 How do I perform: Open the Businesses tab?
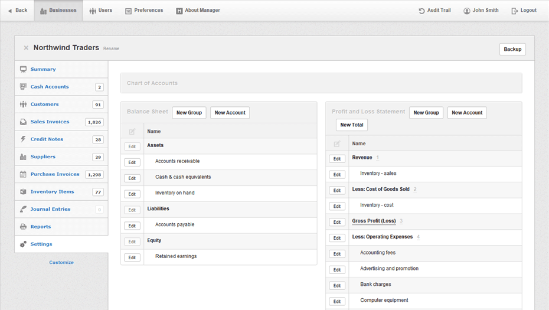(x=58, y=11)
